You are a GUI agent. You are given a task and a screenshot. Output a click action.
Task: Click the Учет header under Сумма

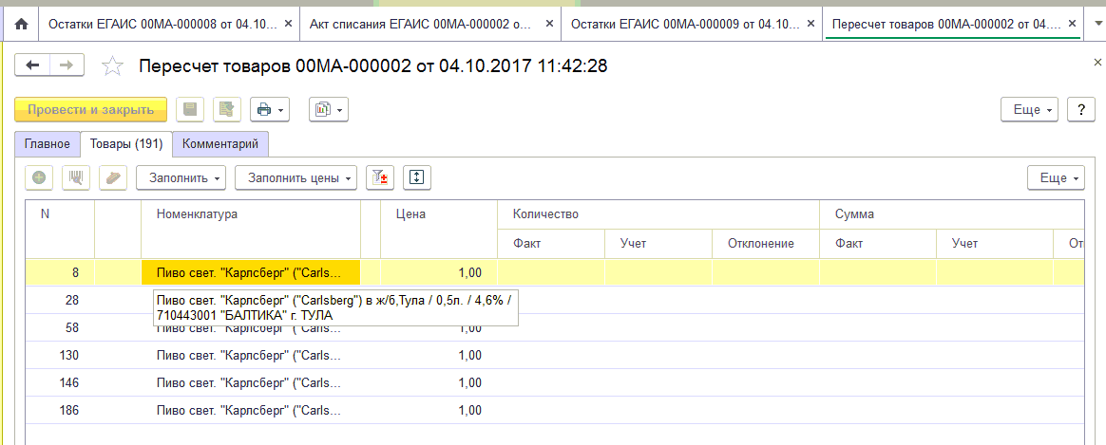[x=995, y=244]
